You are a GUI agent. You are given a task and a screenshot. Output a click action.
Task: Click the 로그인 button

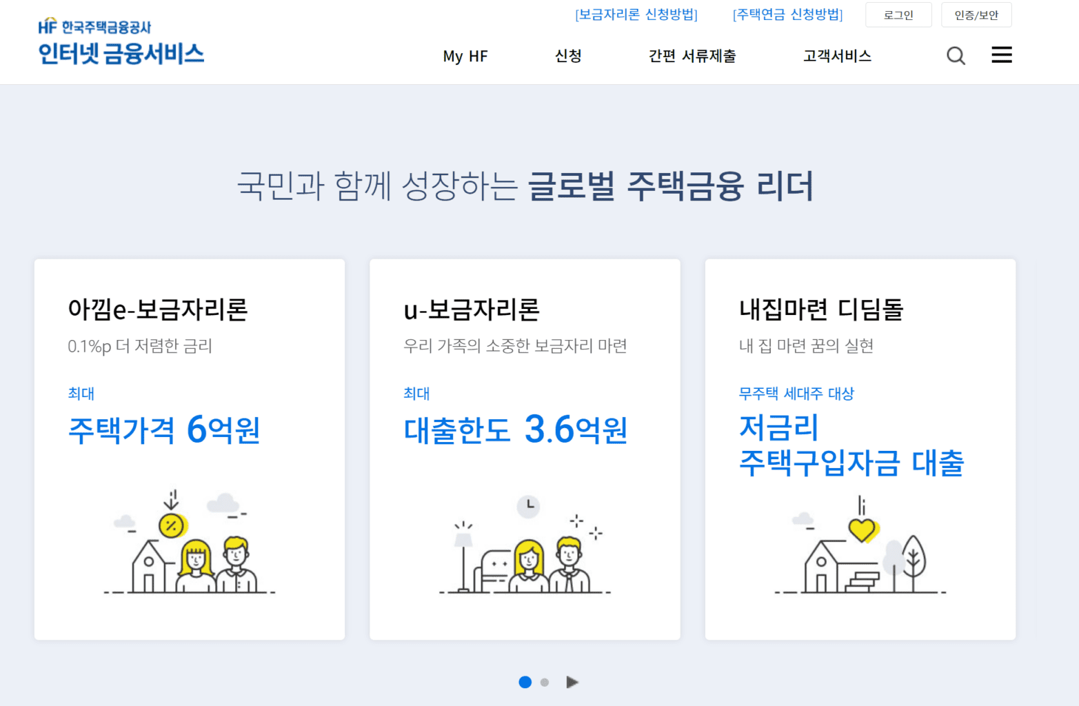(x=898, y=14)
